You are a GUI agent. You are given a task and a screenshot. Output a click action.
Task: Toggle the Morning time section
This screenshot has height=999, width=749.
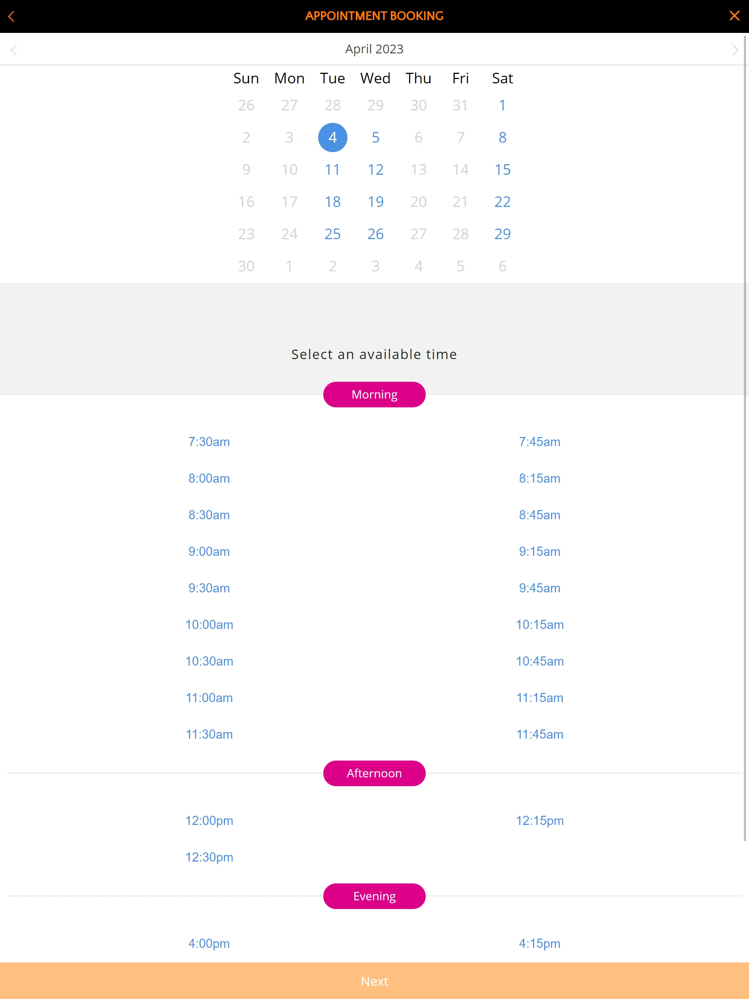(374, 394)
